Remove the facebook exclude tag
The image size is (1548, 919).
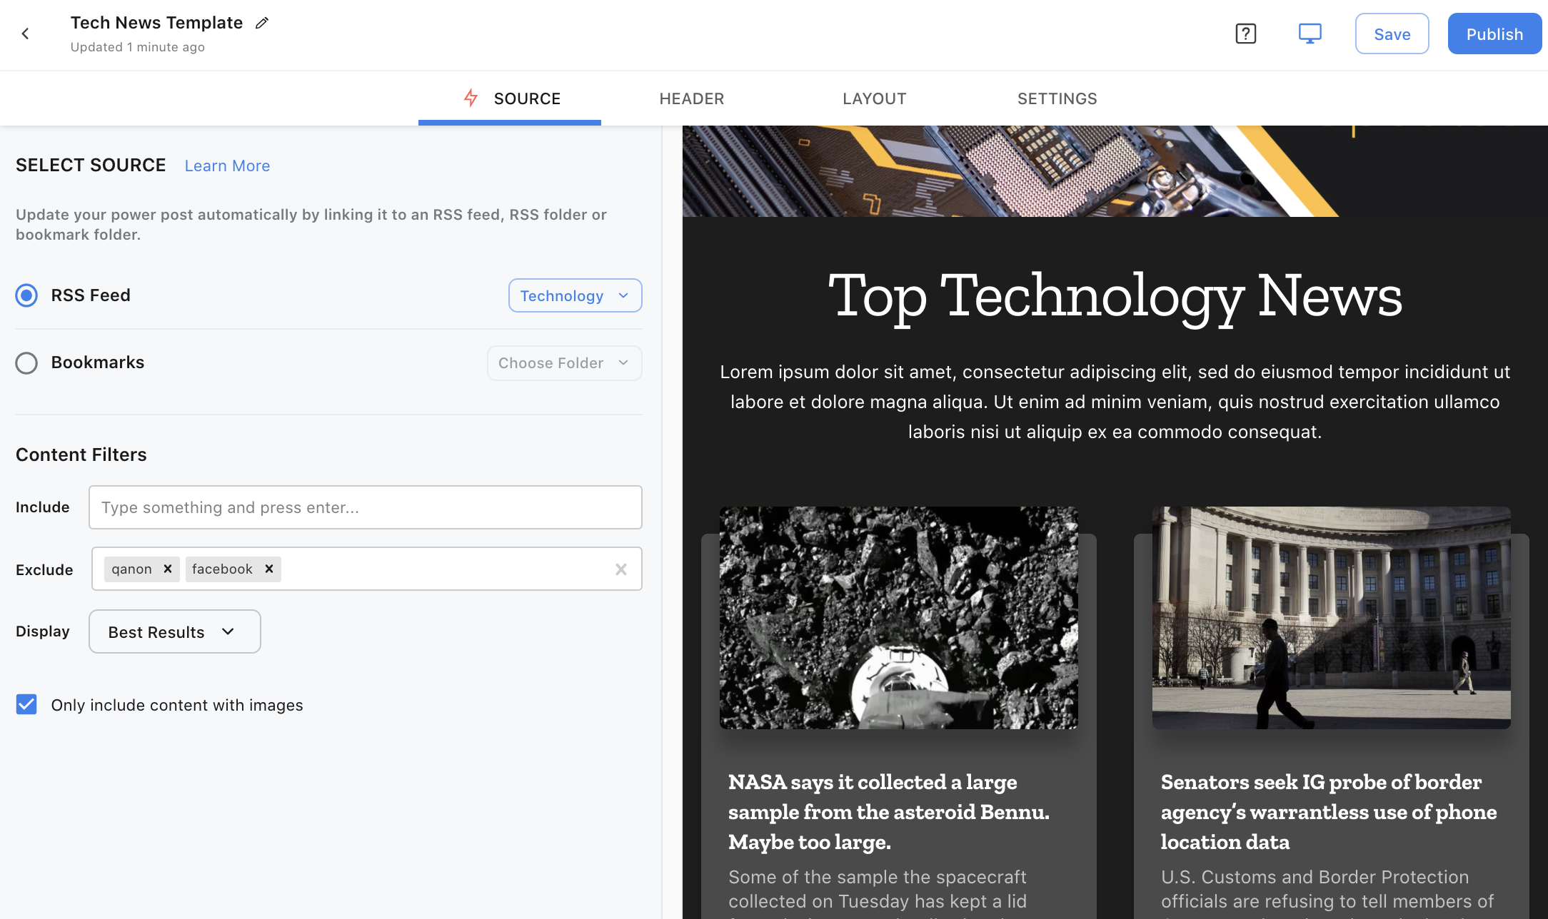click(x=269, y=569)
